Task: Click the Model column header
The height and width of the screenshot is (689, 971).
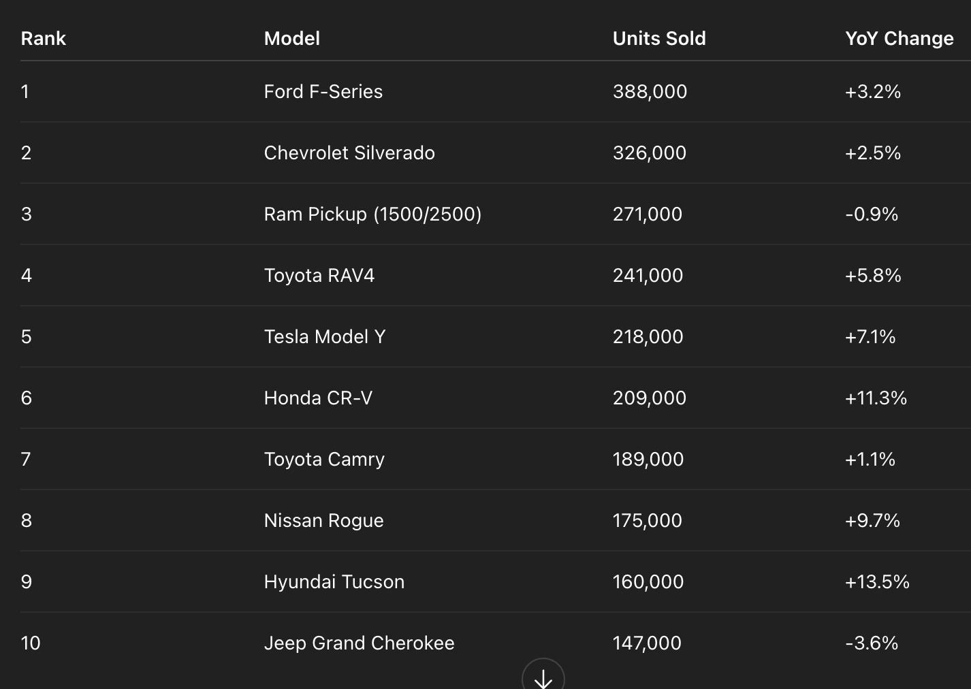Action: coord(291,38)
